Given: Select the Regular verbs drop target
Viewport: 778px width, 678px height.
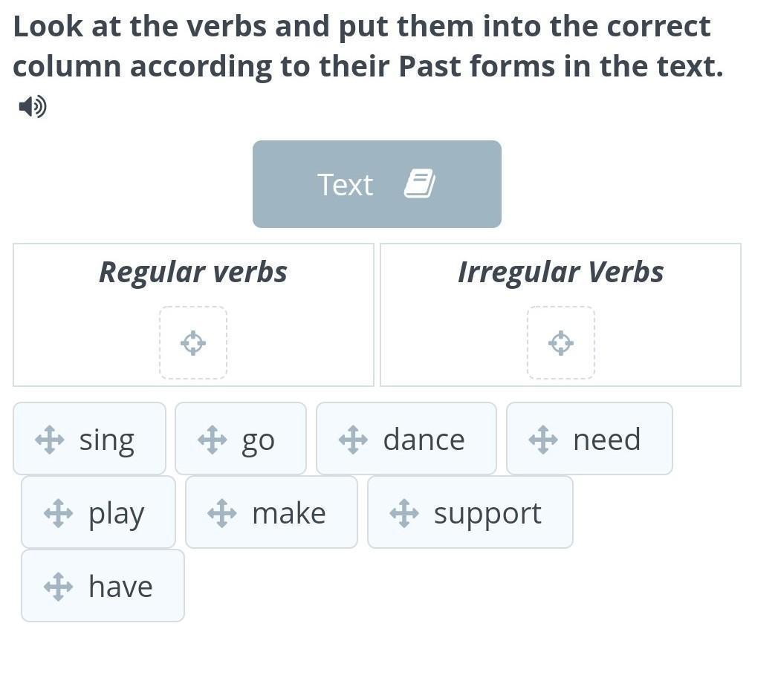Looking at the screenshot, I should point(193,343).
